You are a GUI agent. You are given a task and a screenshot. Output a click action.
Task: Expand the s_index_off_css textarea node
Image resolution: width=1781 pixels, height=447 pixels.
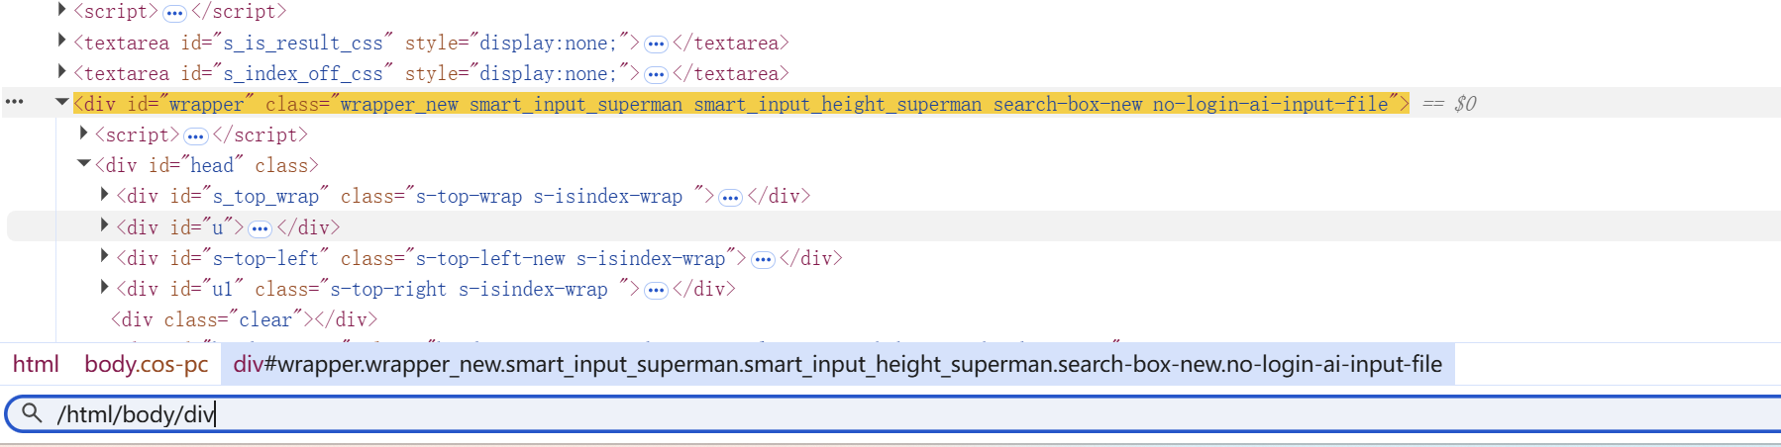61,71
